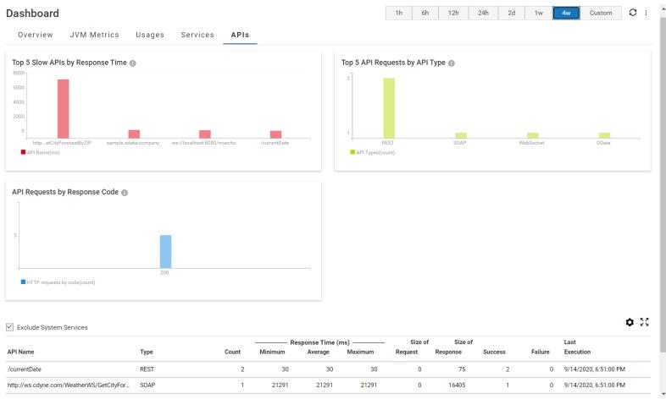Select the 1h time range

click(x=398, y=13)
